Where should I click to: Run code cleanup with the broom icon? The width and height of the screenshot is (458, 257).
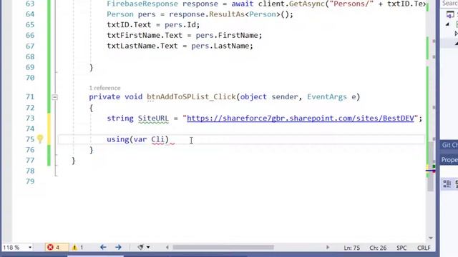tap(141, 248)
